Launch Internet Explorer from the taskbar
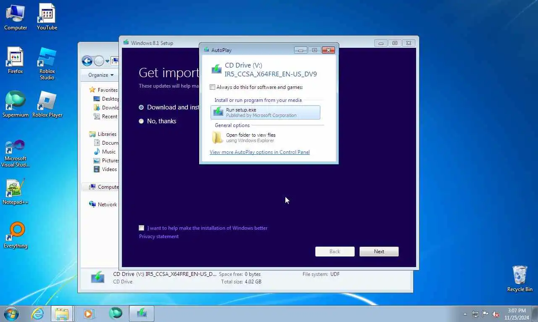Image resolution: width=538 pixels, height=322 pixels. [37, 313]
